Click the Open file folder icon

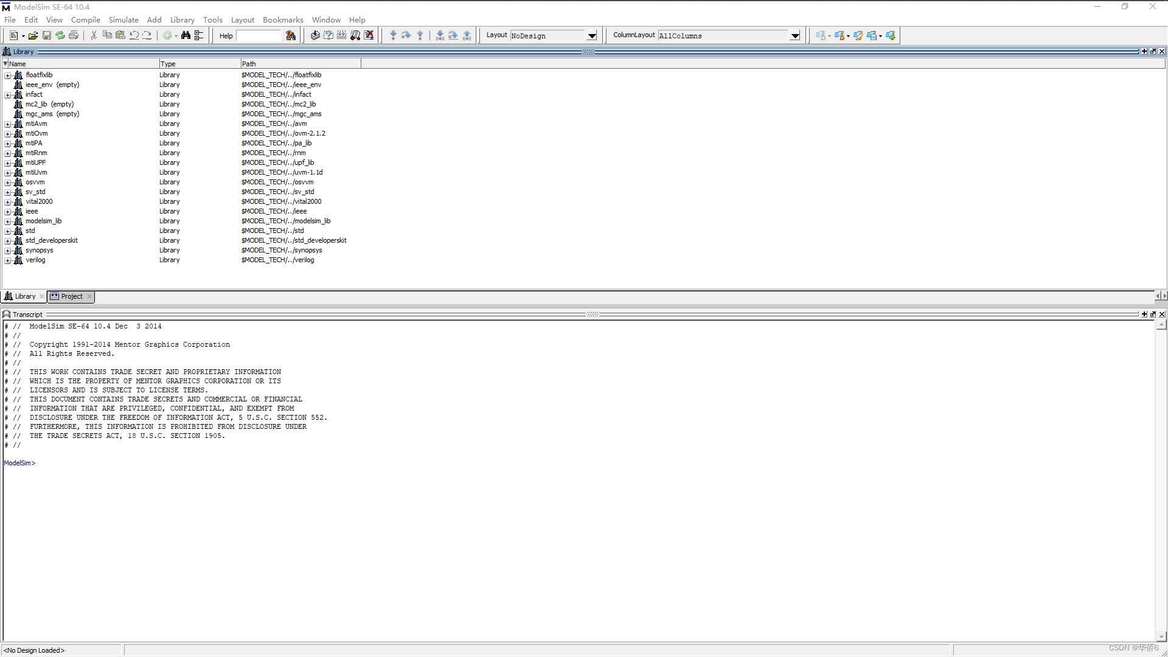(x=33, y=36)
